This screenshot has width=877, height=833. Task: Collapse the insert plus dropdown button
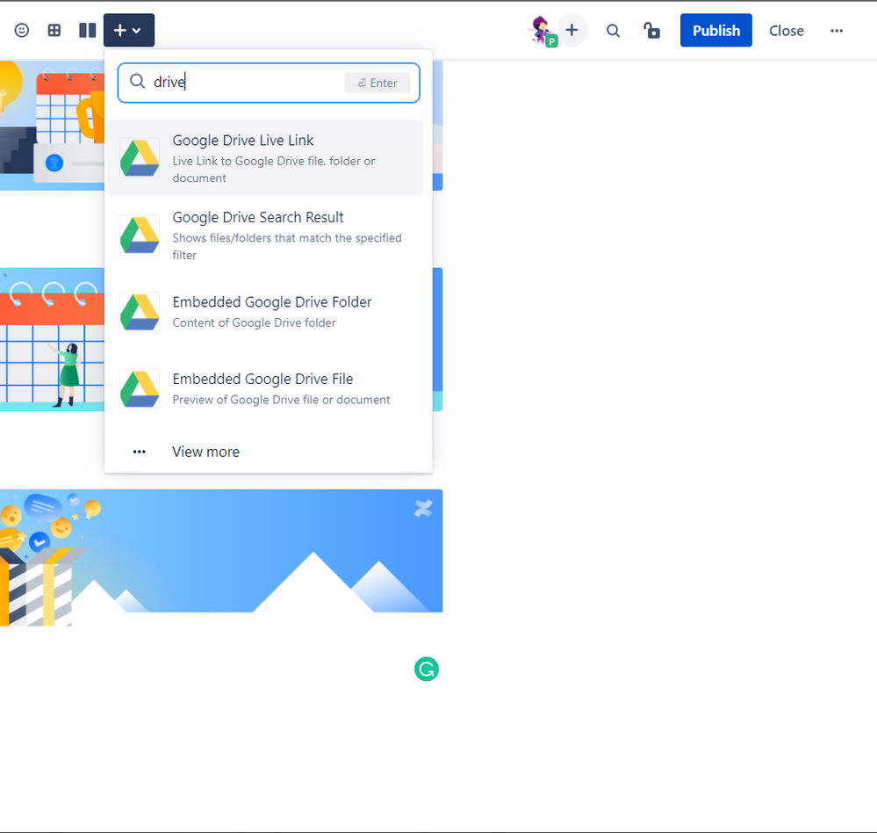[x=129, y=30]
